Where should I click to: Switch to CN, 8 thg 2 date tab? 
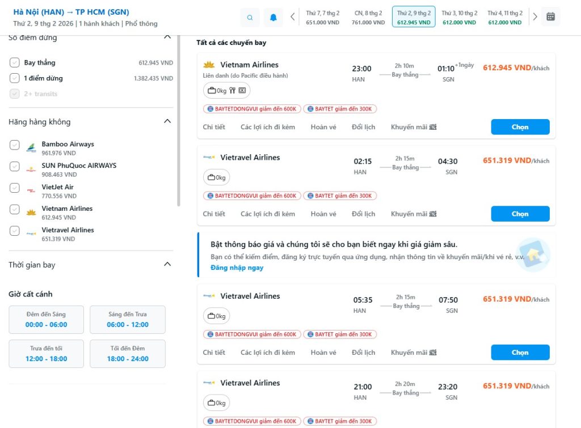pyautogui.click(x=368, y=17)
